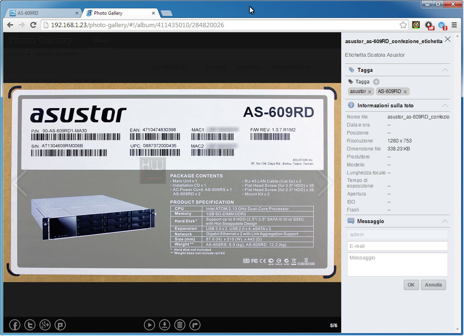Share the photo on Twitter

(30, 325)
